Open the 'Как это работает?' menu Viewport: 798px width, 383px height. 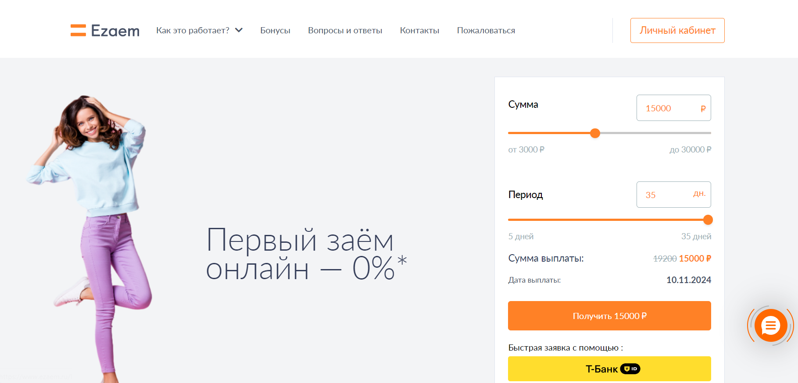199,30
